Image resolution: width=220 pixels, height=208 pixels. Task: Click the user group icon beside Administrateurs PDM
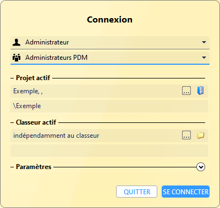(16, 58)
